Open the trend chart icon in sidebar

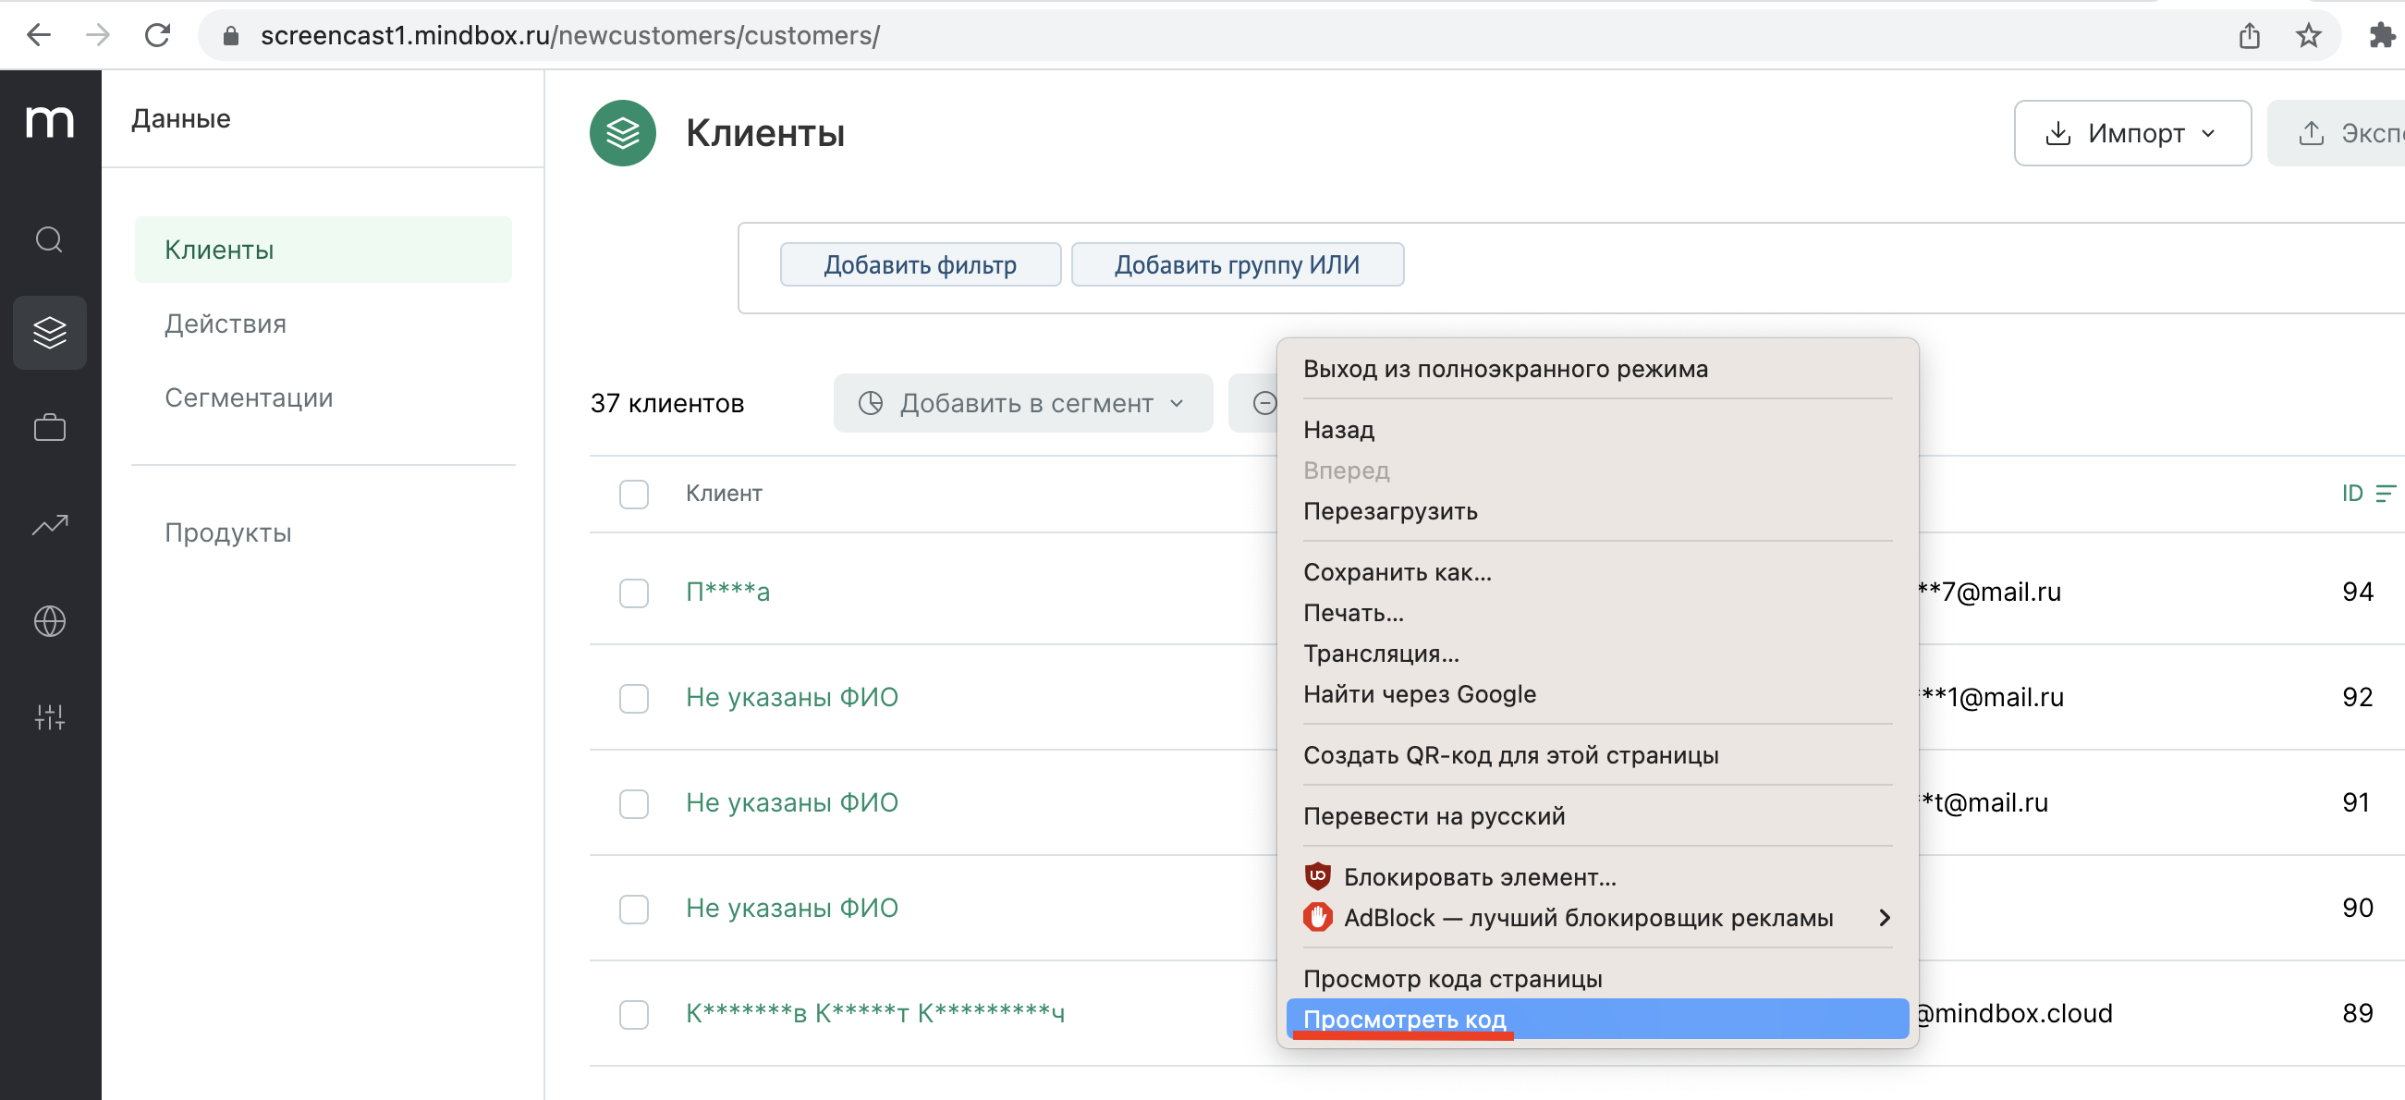pyautogui.click(x=50, y=525)
